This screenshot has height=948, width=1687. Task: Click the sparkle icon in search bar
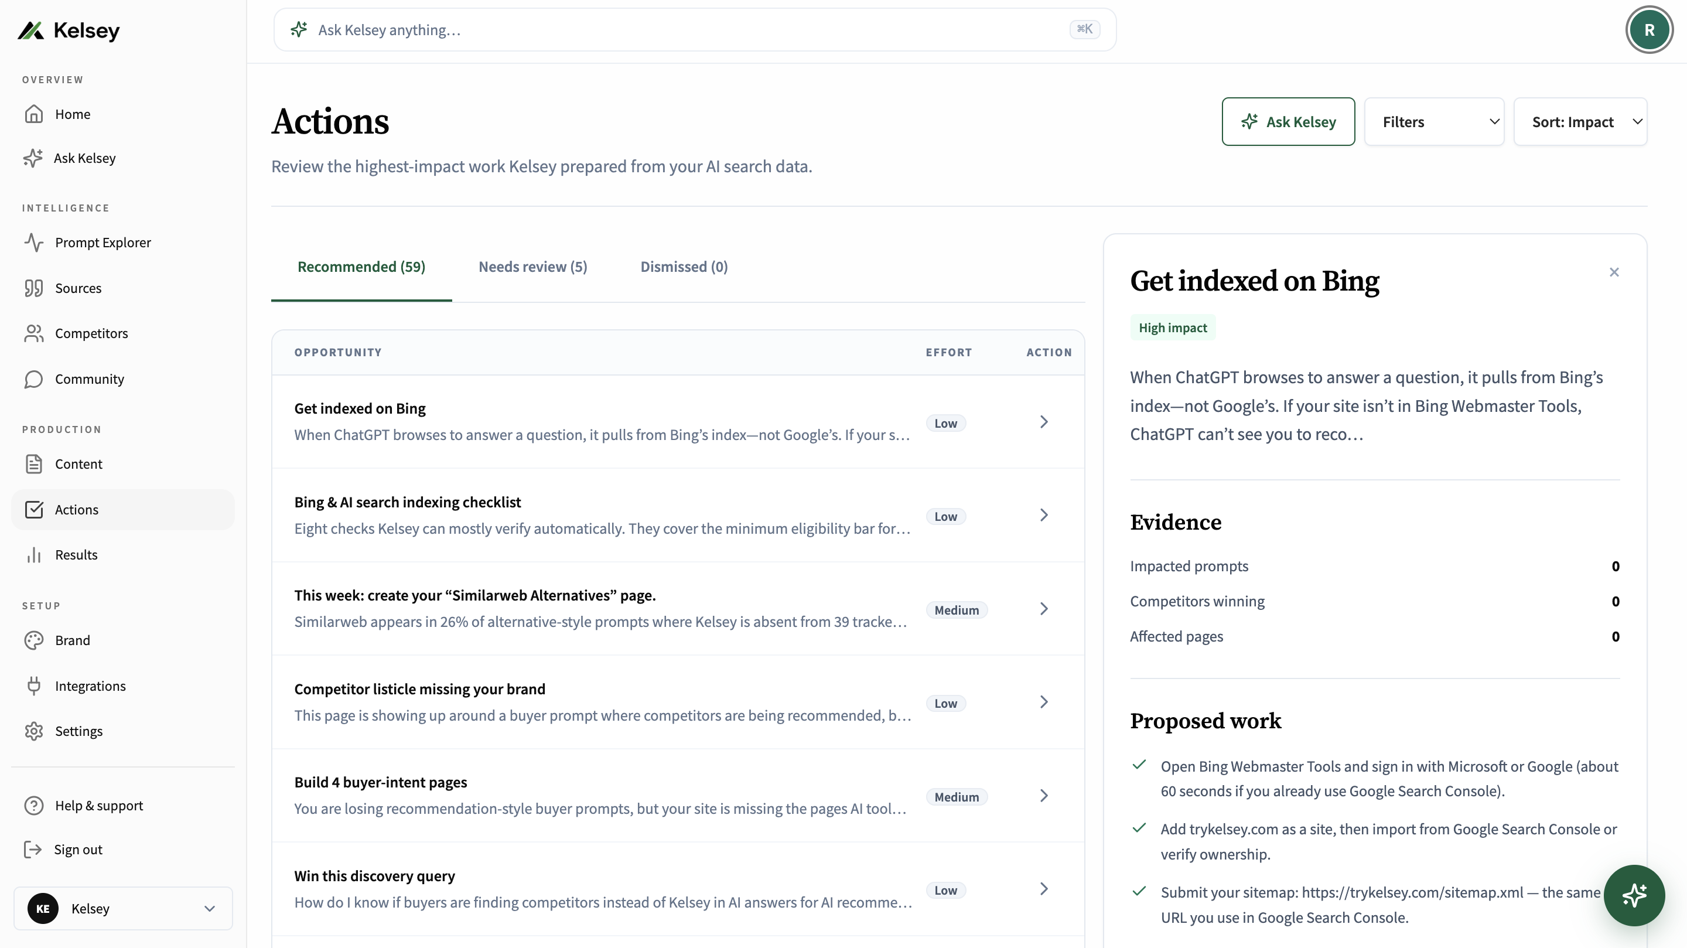coord(299,29)
